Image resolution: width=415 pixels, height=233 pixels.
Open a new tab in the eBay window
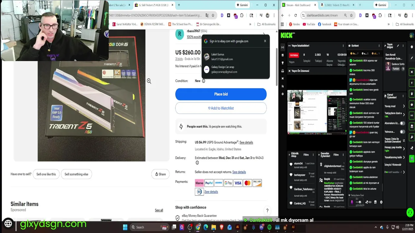click(179, 5)
